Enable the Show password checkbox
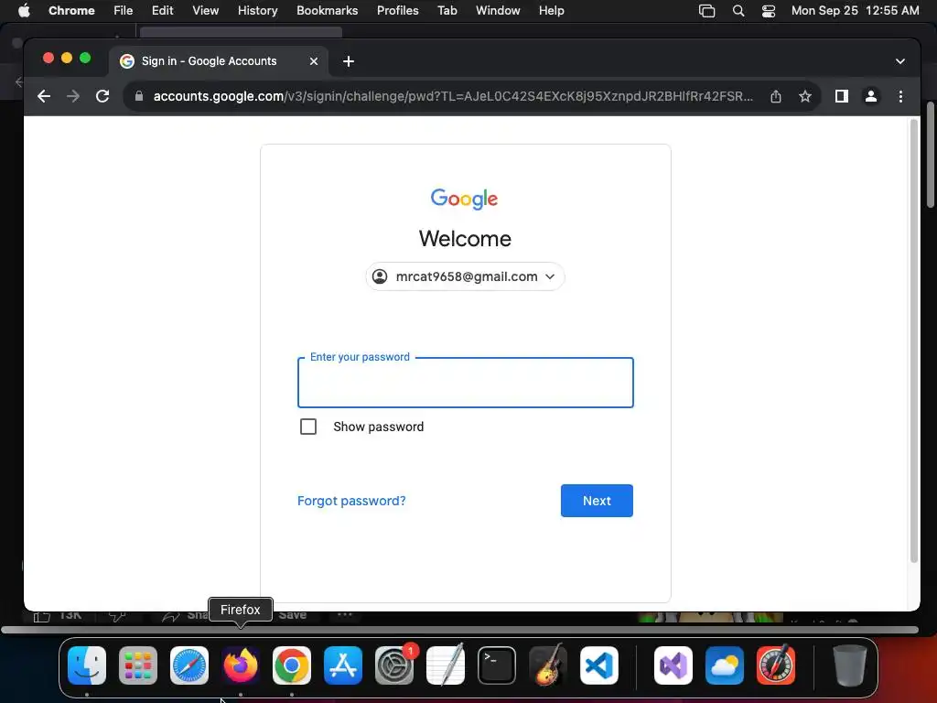The width and height of the screenshot is (937, 703). [x=308, y=427]
